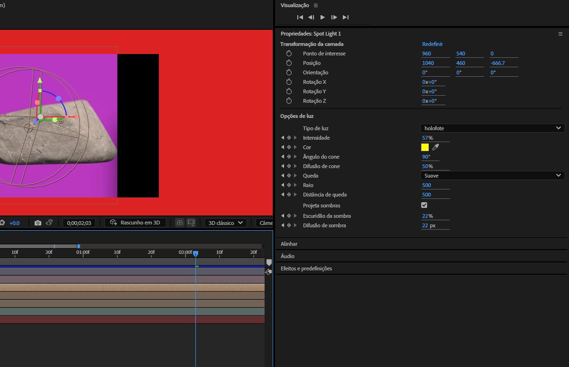
Task: Open the Tipo de luz holofote dropdown
Action: [492, 128]
